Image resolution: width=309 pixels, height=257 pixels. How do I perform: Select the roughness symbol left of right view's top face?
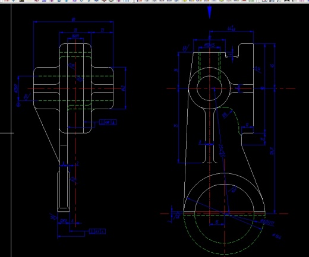pos(185,49)
